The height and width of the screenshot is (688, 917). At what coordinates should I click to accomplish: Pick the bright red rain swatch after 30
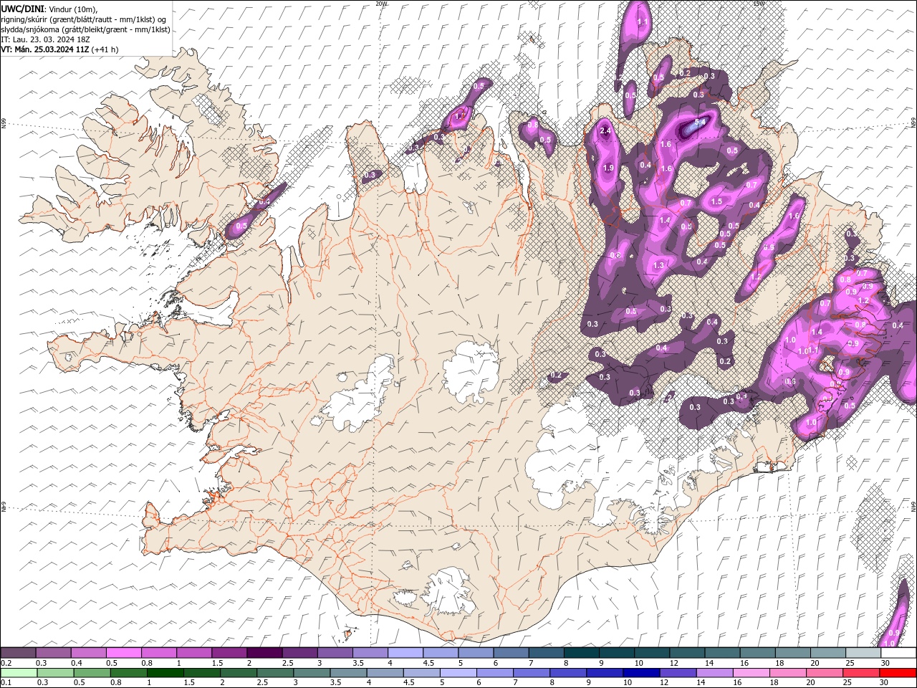point(898,672)
